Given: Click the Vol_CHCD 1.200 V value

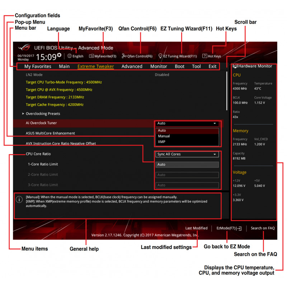Looking at the screenshot, I should click(259, 144).
